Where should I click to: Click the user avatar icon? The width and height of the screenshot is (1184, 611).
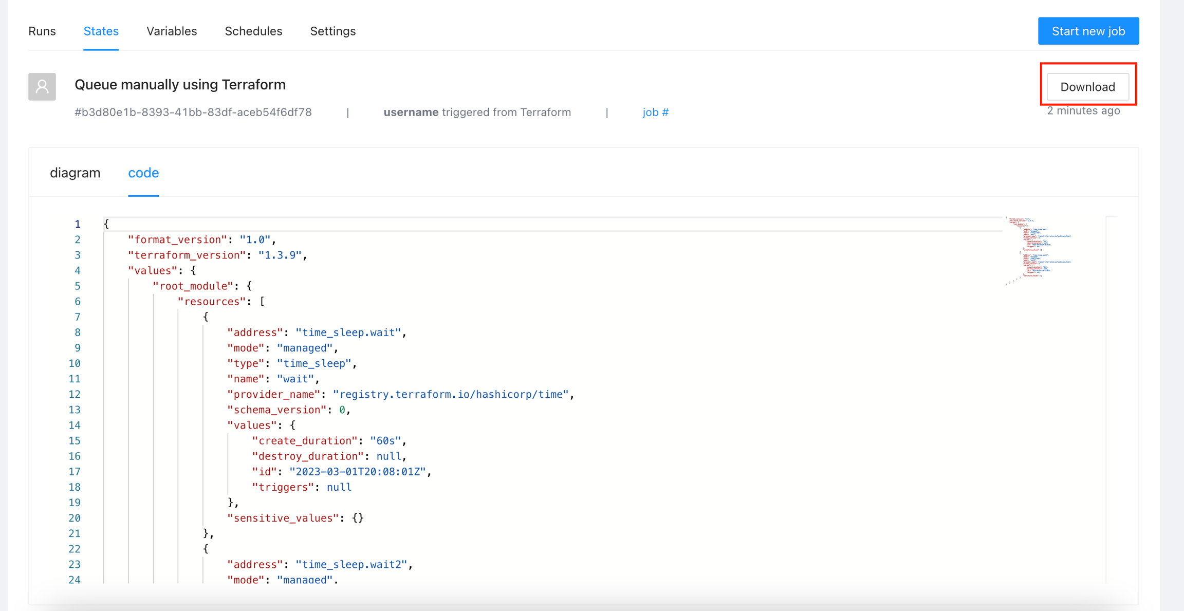coord(42,87)
